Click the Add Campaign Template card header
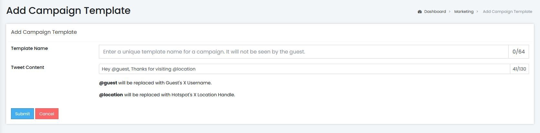This screenshot has width=540, height=133. [44, 32]
